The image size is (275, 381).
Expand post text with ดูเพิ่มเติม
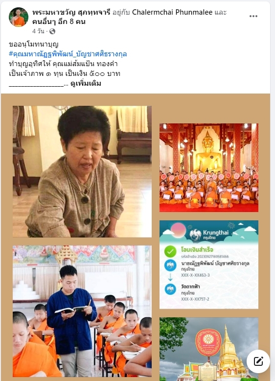click(86, 84)
